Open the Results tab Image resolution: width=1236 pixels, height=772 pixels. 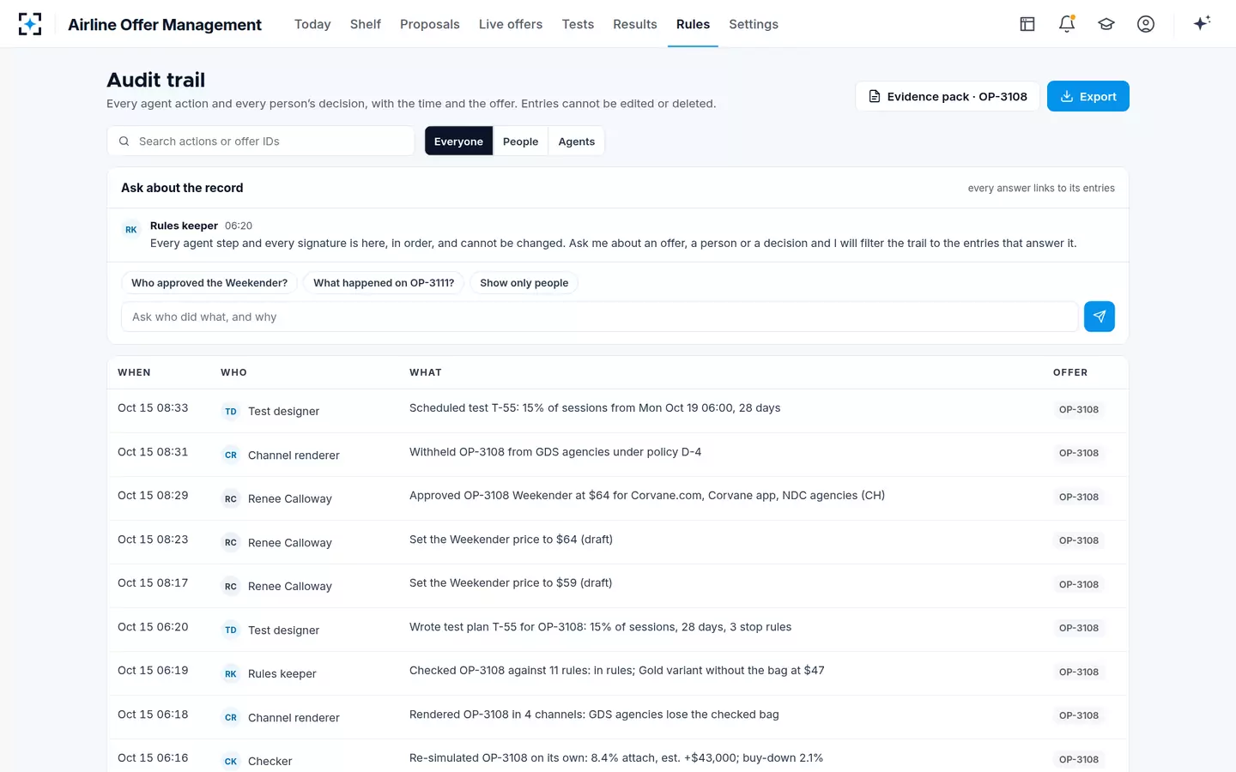tap(635, 24)
